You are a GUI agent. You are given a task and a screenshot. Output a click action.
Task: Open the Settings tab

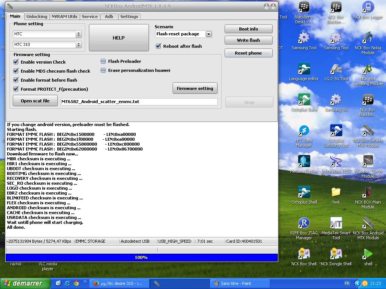129,17
